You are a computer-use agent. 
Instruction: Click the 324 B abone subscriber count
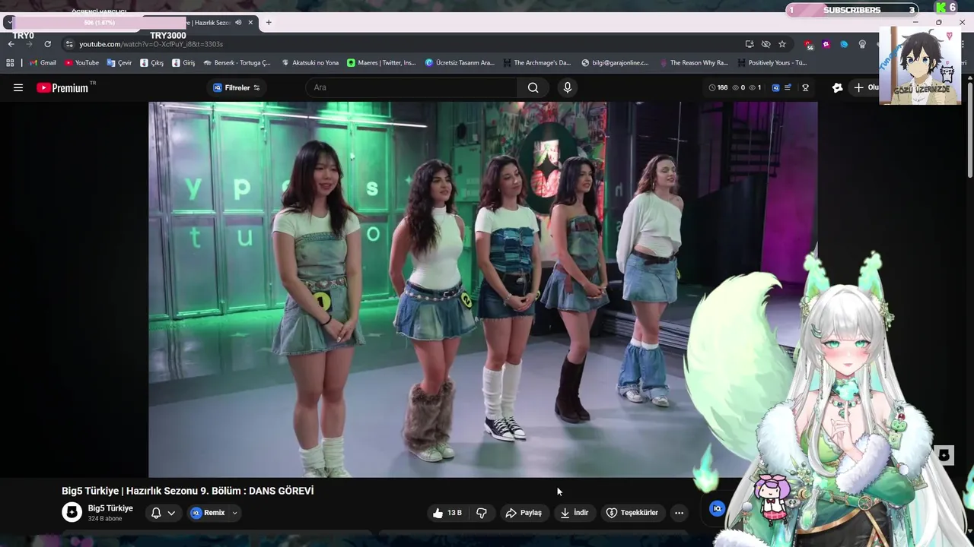point(105,519)
